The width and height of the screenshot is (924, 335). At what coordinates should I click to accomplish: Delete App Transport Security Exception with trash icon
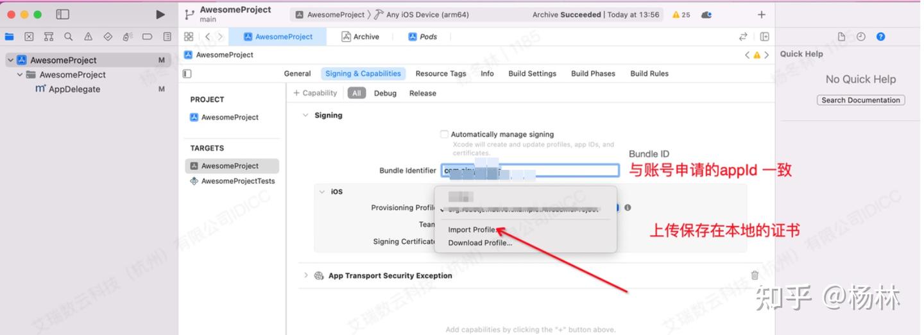(x=755, y=275)
